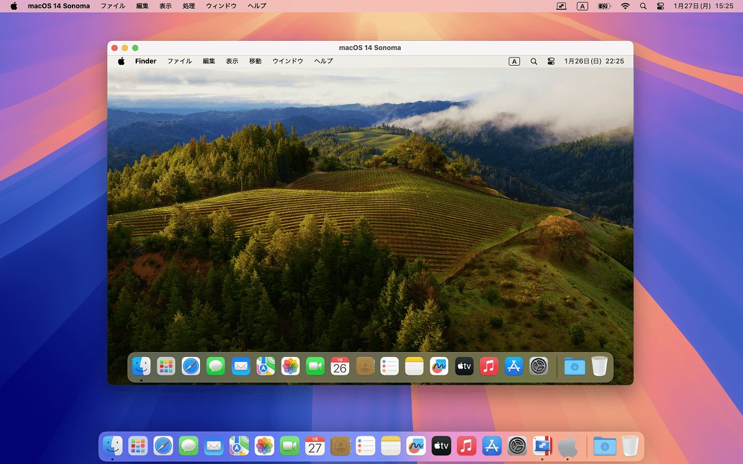Screen dimensions: 743x464
Task: Click the virtual machine app icon in host dock
Action: pyautogui.click(x=542, y=445)
